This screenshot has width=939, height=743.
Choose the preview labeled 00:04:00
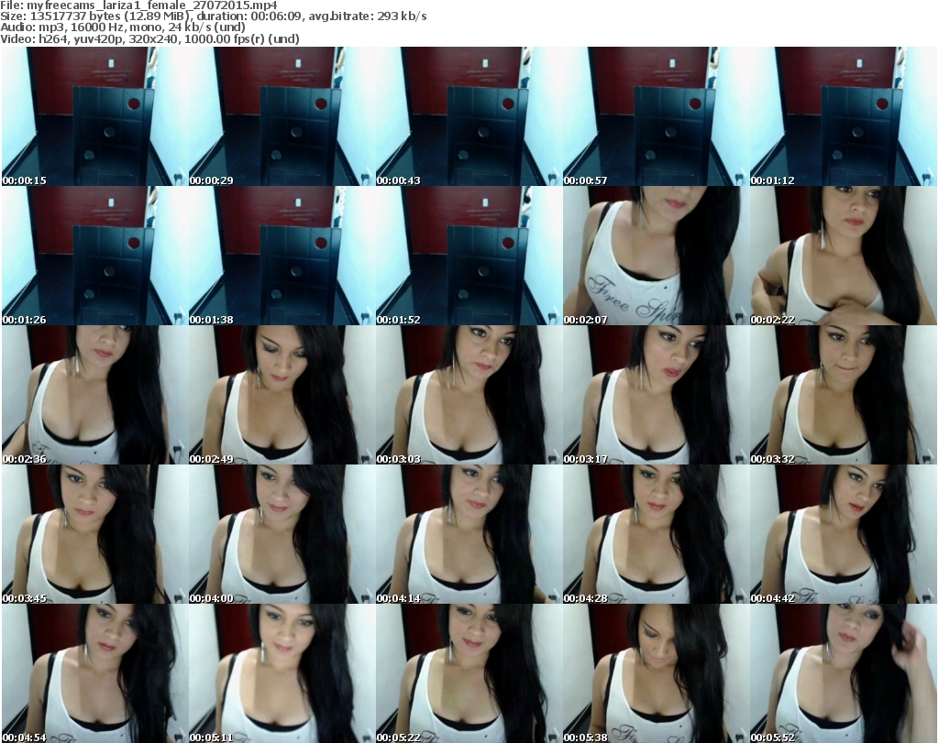[282, 534]
